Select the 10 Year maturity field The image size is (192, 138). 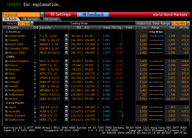click(x=24, y=23)
